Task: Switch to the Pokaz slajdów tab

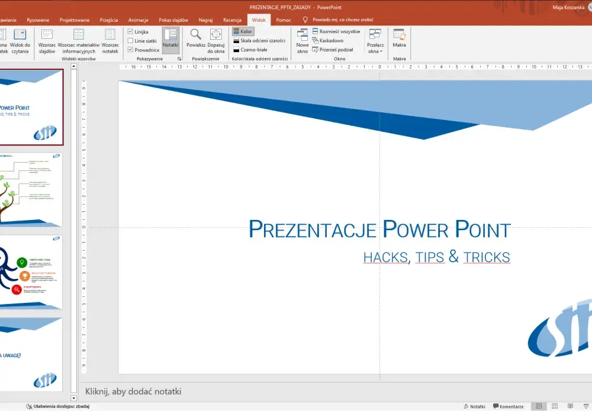Action: [x=173, y=20]
